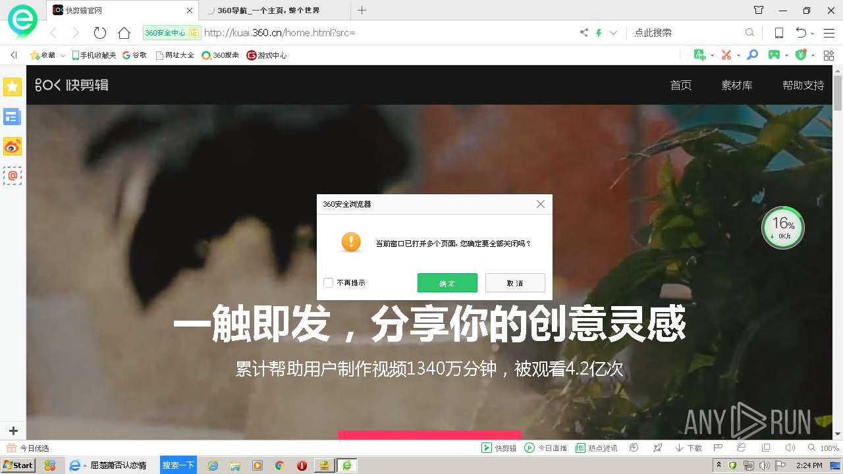The width and height of the screenshot is (843, 474).
Task: Open the game extension dropdown arrow
Action: tap(787, 55)
